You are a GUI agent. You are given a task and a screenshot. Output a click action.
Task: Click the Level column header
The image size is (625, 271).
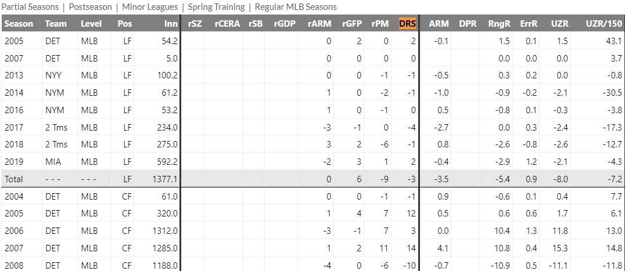[x=91, y=24]
